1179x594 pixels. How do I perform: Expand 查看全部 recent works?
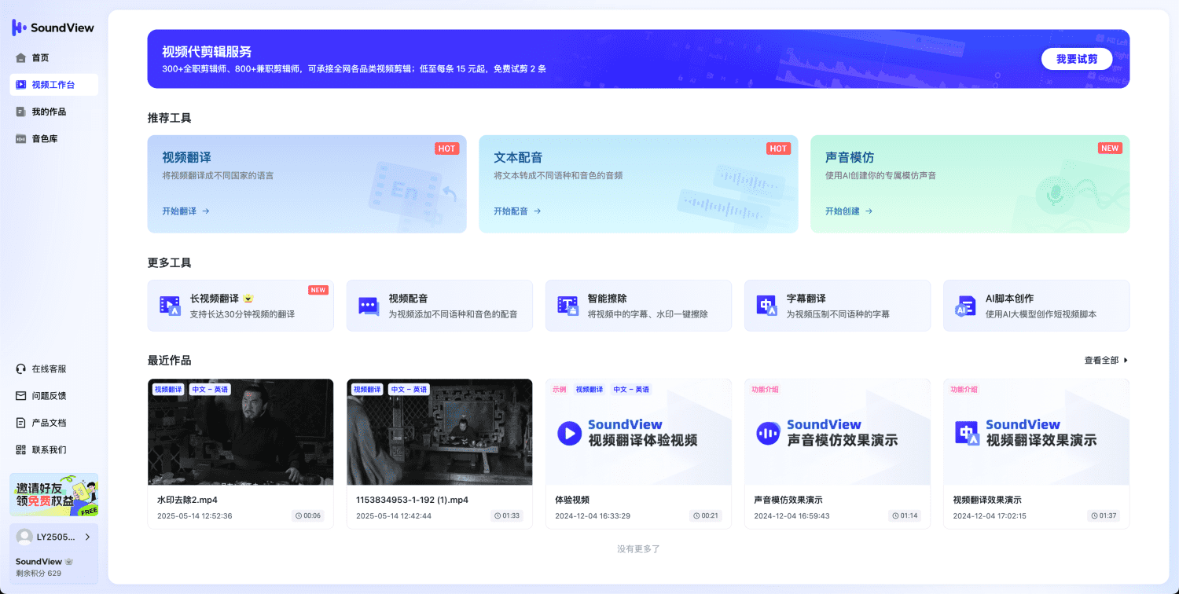[1106, 361]
